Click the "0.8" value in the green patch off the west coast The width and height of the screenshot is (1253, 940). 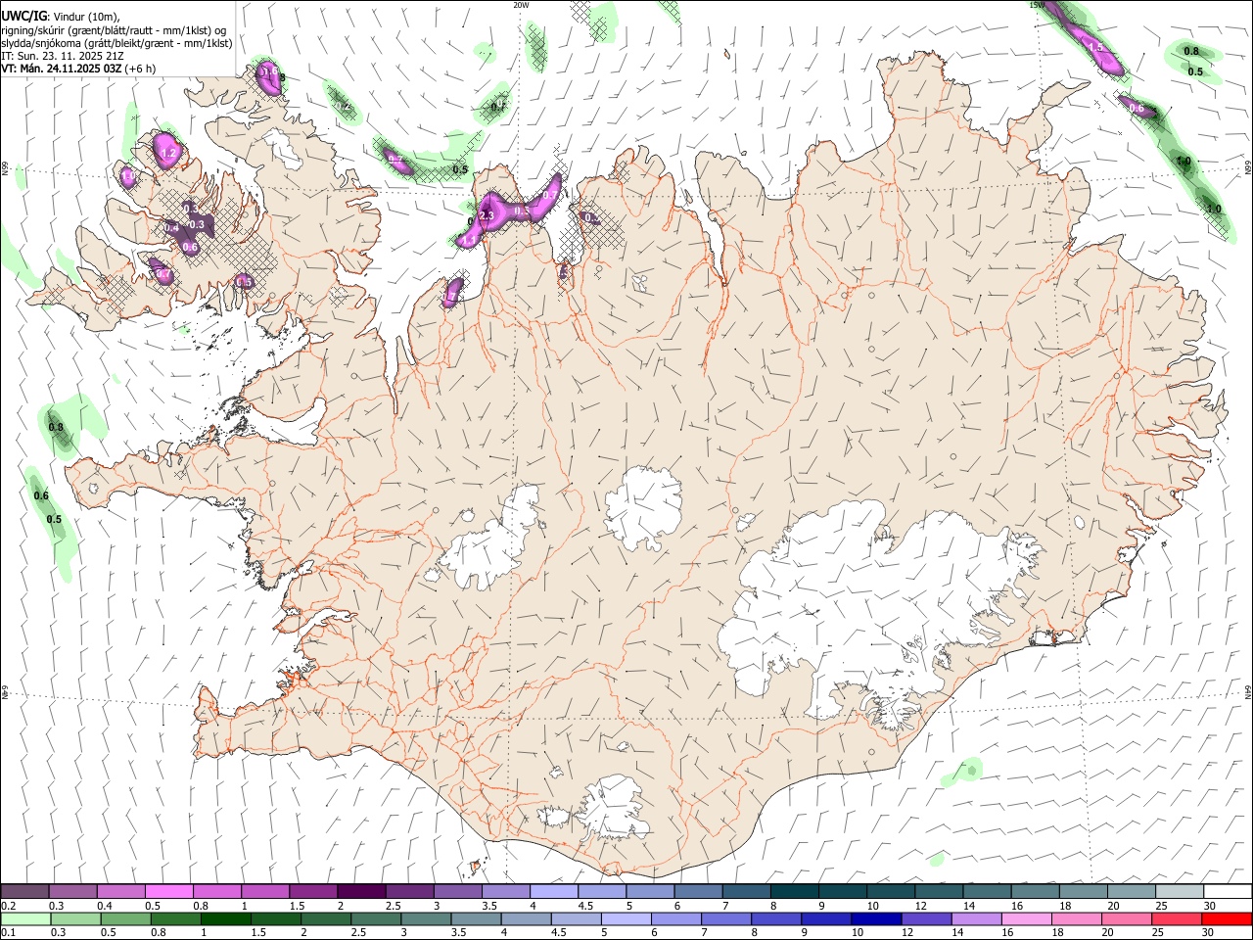click(56, 427)
